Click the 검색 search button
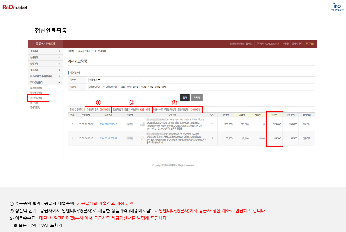Viewport: 346px width, 232px height. (x=185, y=97)
